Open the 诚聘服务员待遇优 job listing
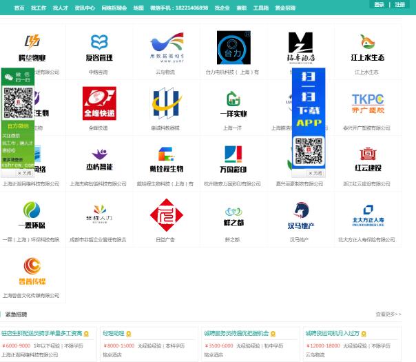This screenshot has height=362, width=416. 236,333
